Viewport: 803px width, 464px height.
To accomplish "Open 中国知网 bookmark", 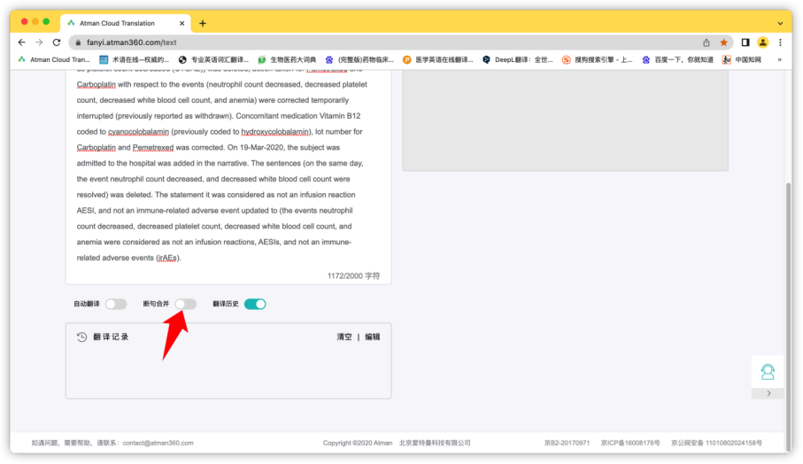I will point(742,60).
